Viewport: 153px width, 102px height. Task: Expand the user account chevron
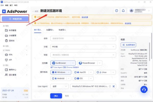click(x=149, y=11)
